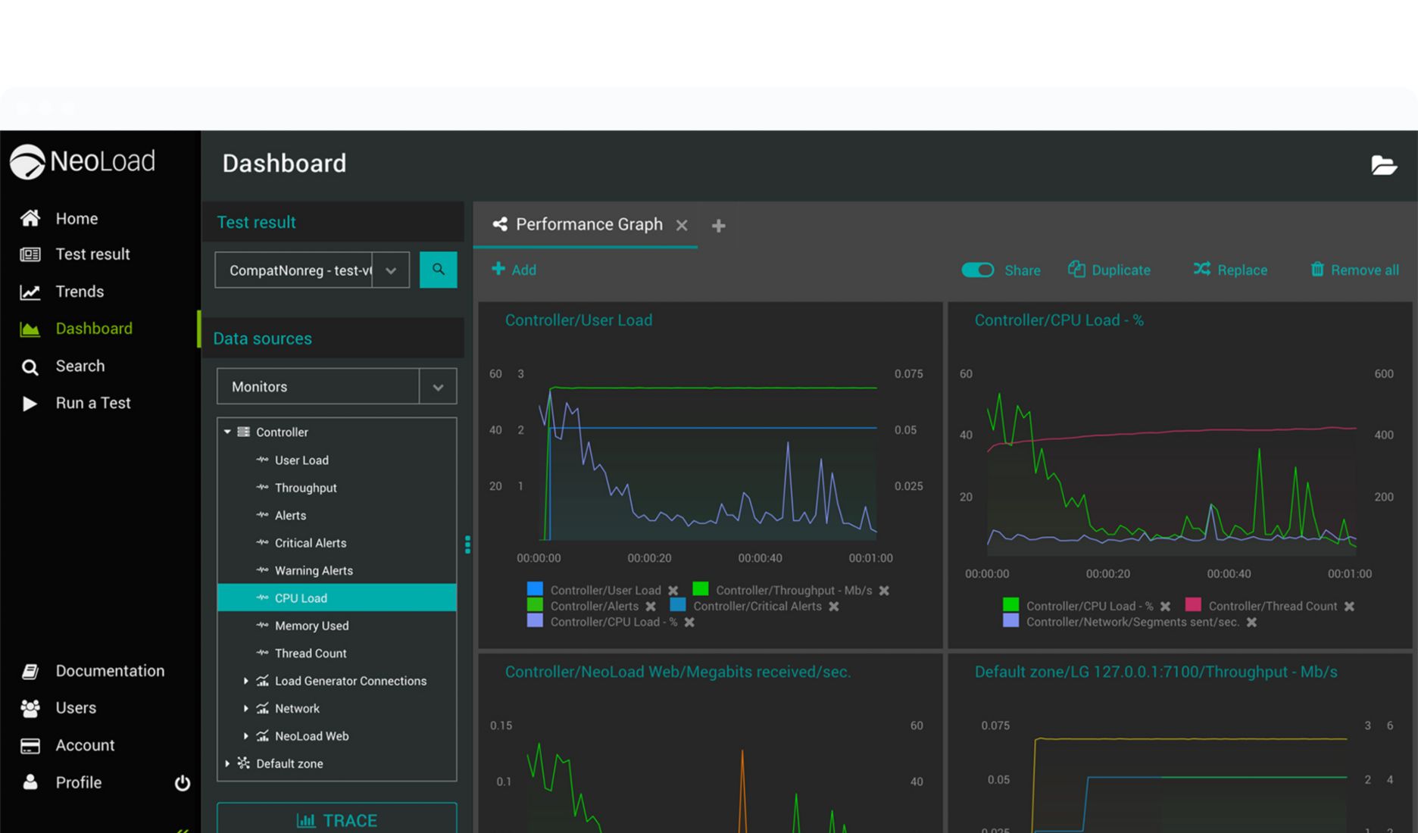1418x833 pixels.
Task: Click the Replace button
Action: point(1230,270)
